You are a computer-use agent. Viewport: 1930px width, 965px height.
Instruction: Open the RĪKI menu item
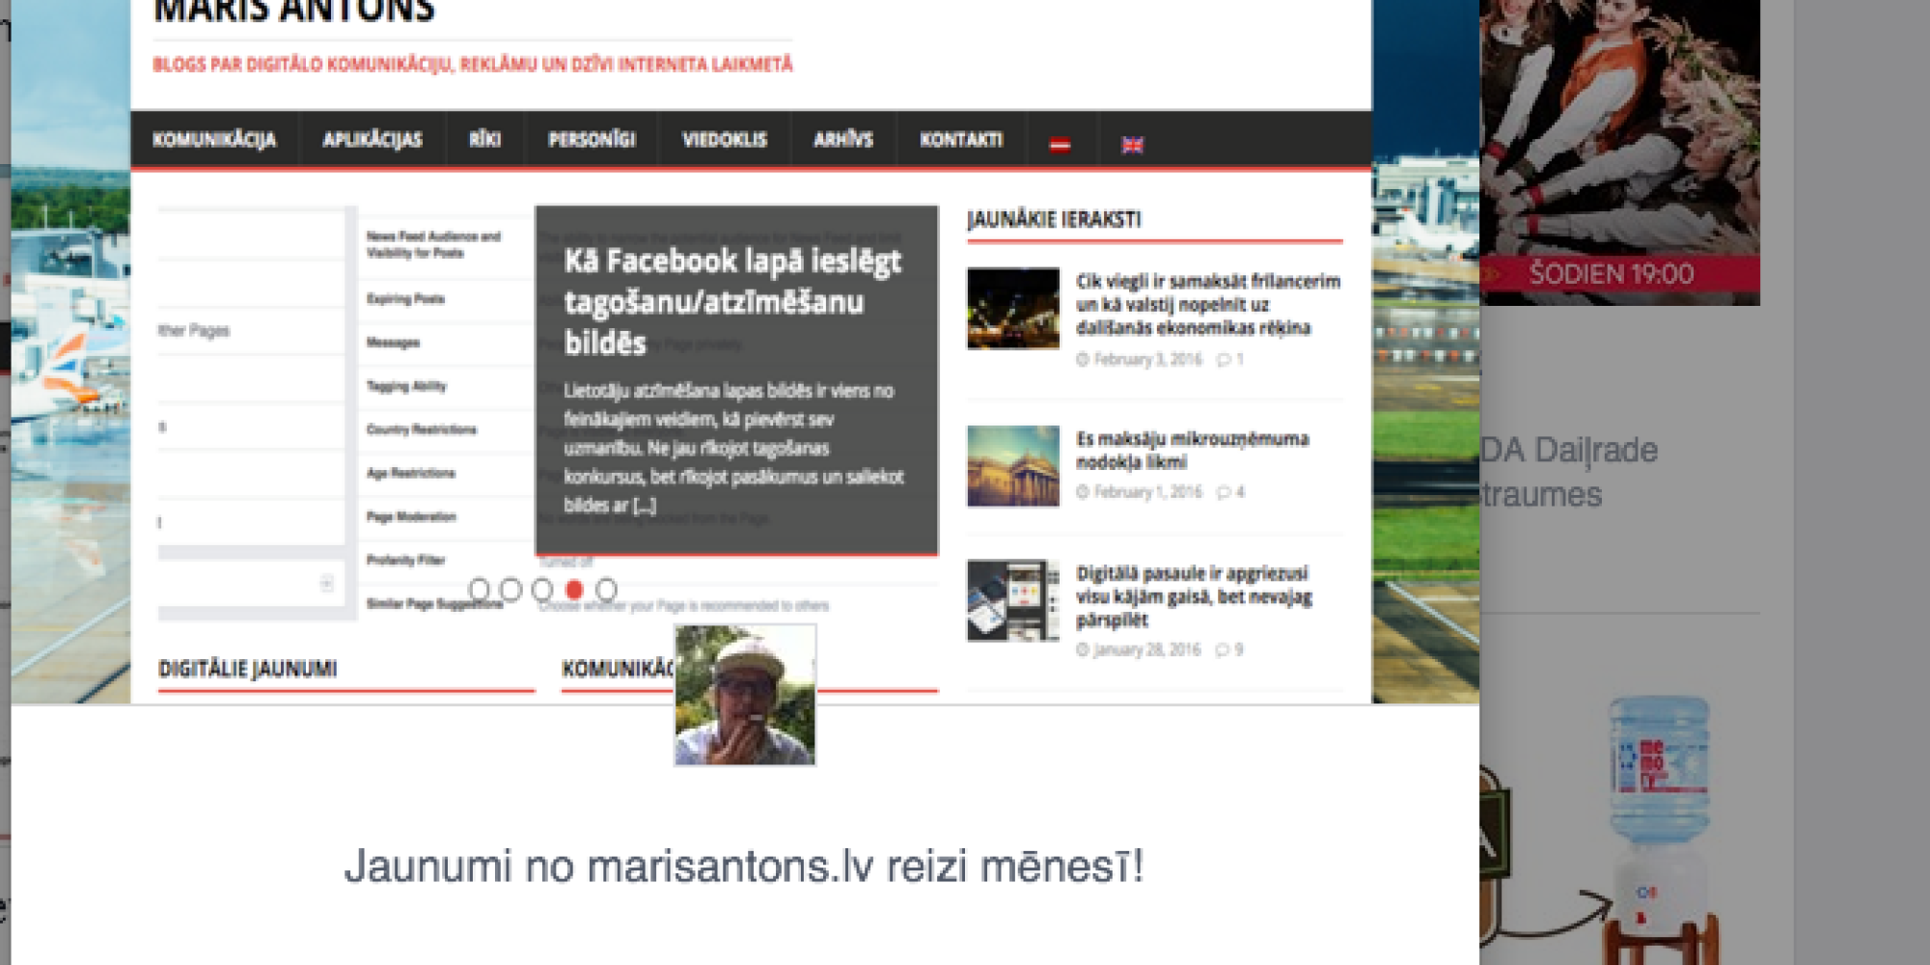tap(485, 140)
